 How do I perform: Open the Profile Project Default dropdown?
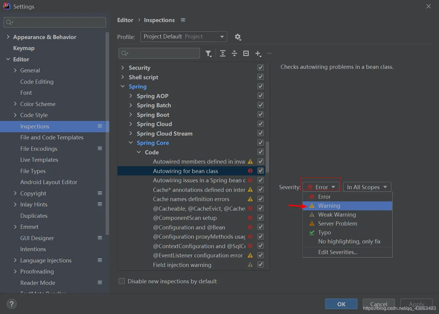184,37
